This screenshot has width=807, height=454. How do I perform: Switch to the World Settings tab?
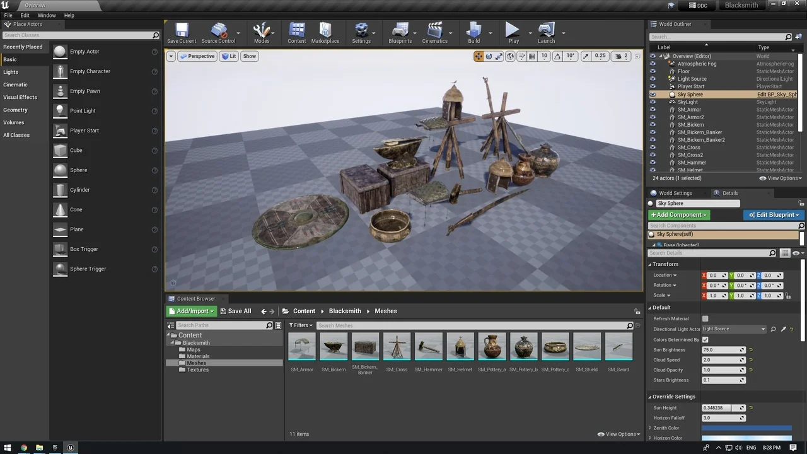pos(675,193)
